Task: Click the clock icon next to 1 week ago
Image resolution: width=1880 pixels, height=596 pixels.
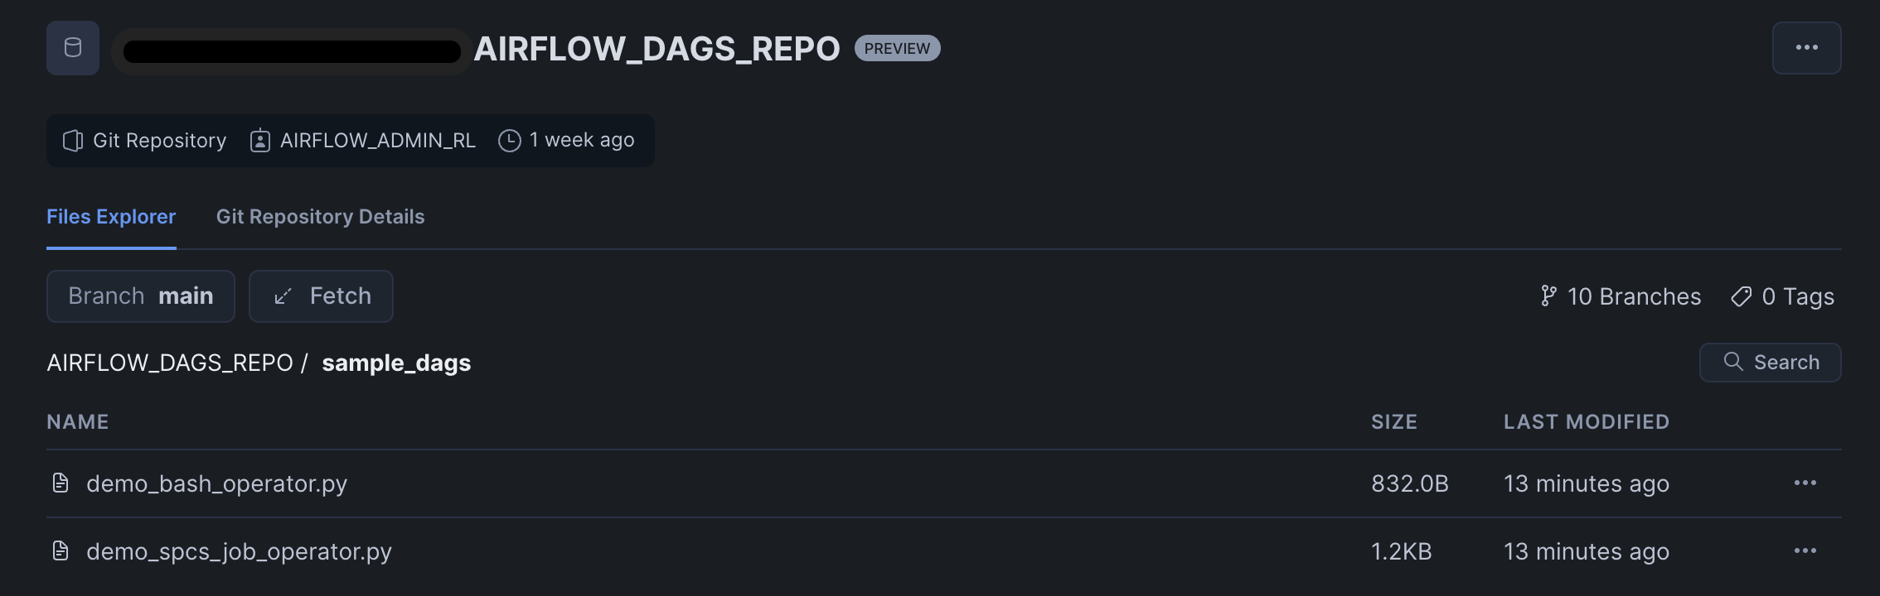Action: [x=509, y=141]
